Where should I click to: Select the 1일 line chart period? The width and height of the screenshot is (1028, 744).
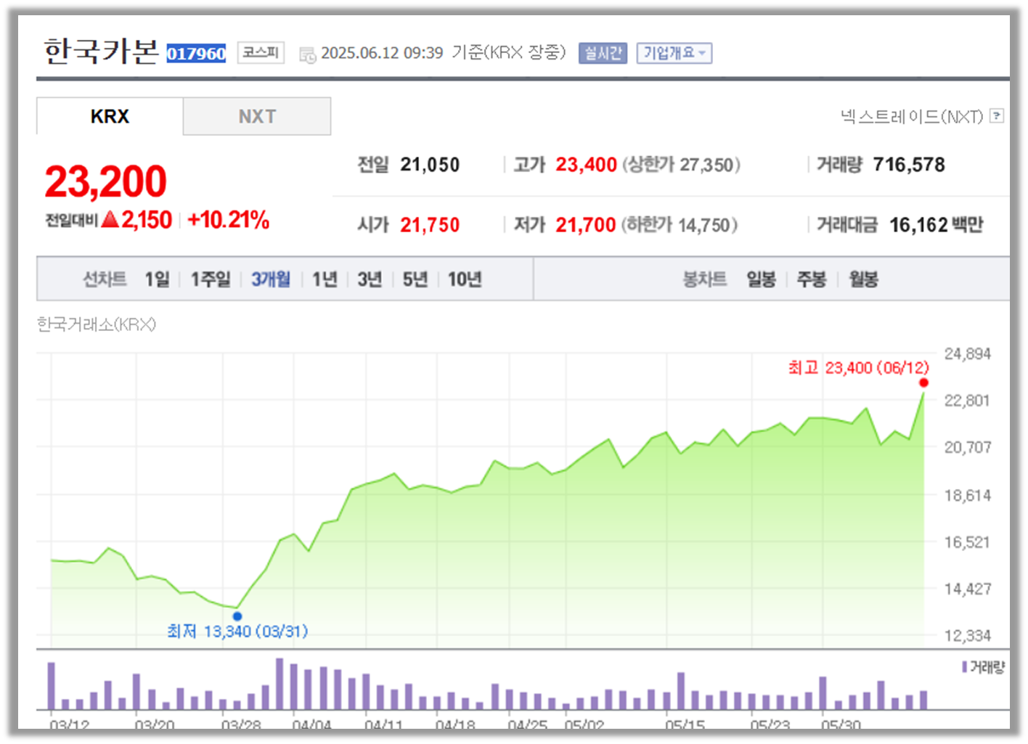(x=157, y=279)
